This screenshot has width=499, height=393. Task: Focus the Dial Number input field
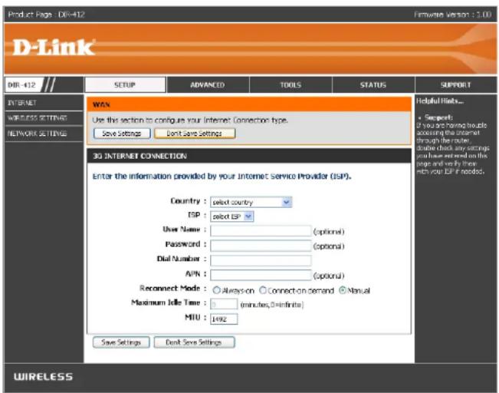click(261, 260)
